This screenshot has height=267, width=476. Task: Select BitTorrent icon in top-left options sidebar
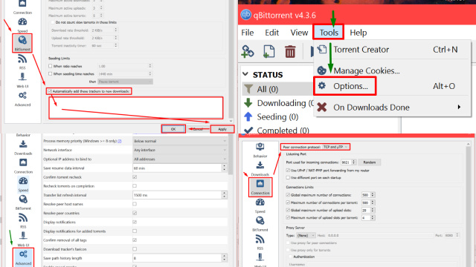click(x=22, y=41)
